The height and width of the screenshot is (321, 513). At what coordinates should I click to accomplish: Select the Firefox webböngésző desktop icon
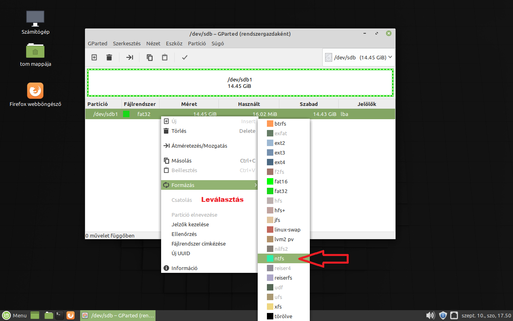(x=35, y=95)
